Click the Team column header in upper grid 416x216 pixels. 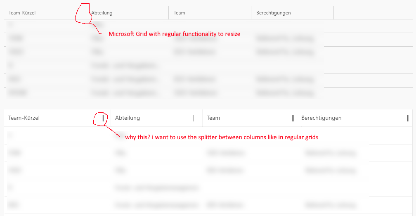tap(179, 13)
